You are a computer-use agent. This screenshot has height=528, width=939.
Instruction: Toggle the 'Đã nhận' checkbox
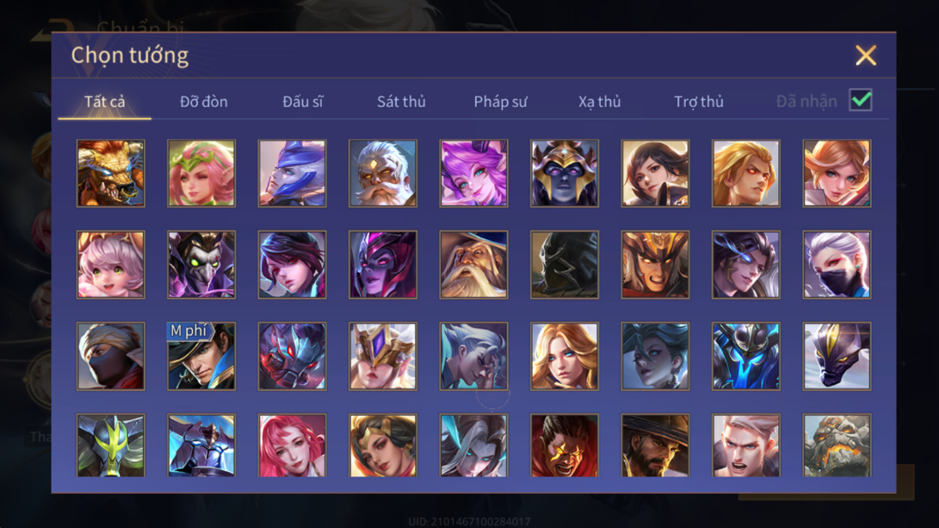(x=861, y=100)
